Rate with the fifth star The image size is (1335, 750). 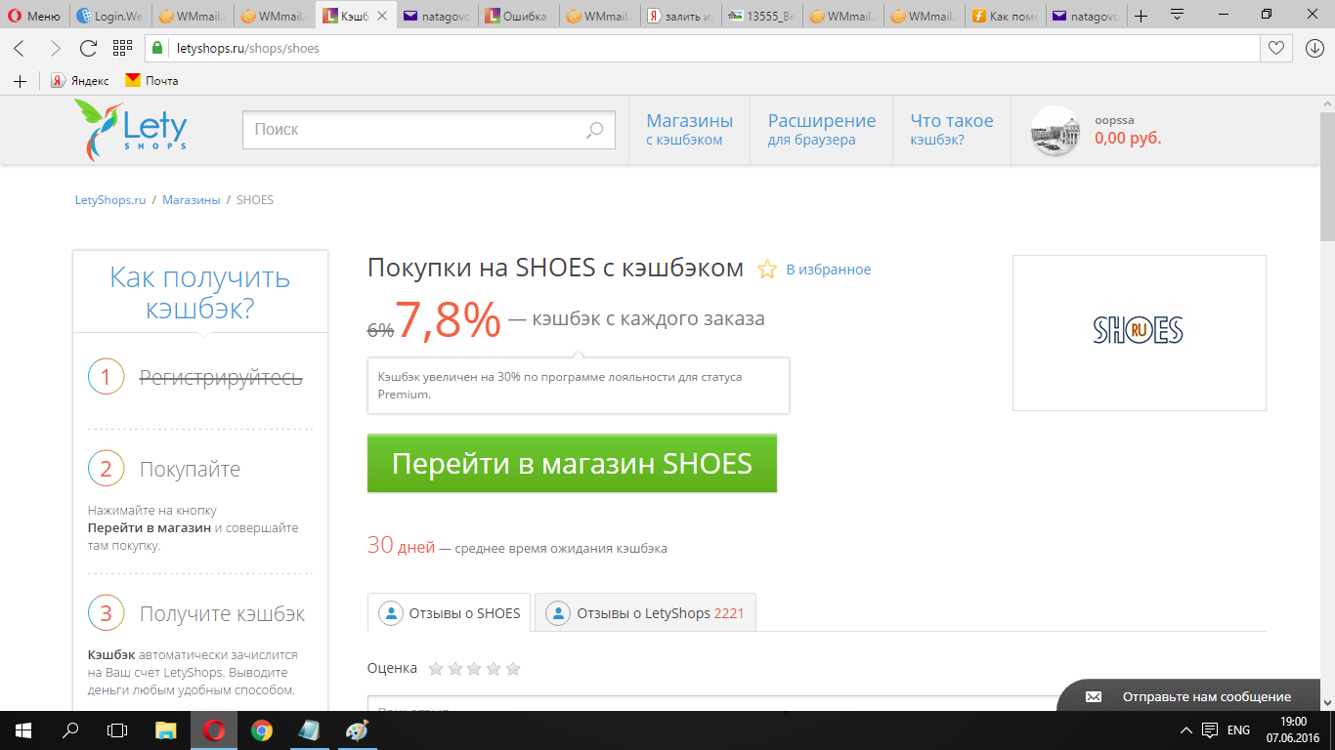point(513,669)
